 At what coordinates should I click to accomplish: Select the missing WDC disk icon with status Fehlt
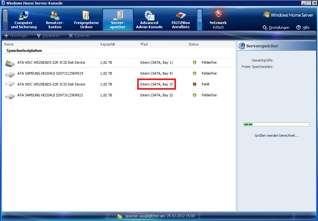[x=10, y=84]
